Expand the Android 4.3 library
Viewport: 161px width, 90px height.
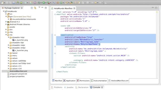click(6, 22)
